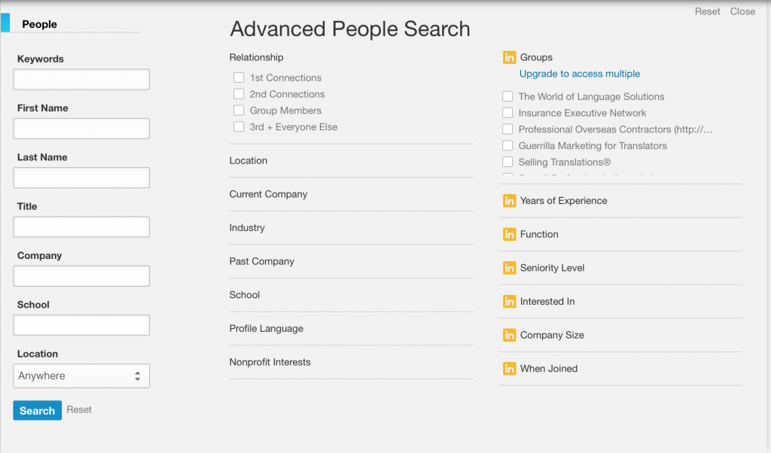Click the premium icon next to Interested In

pyautogui.click(x=509, y=302)
